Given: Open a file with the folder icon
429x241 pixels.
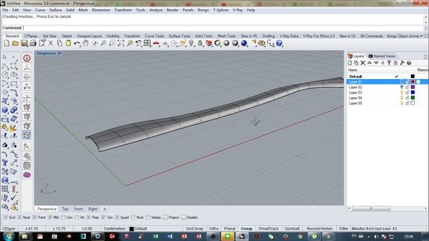Looking at the screenshot, I should point(15,43).
